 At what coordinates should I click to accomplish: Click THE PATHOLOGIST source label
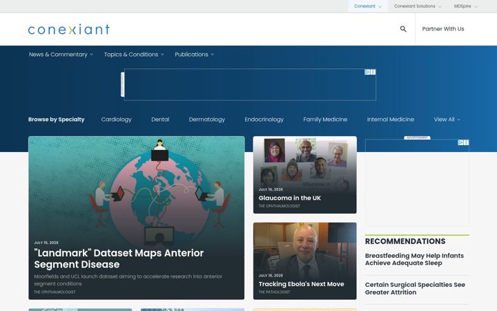pyautogui.click(x=274, y=292)
